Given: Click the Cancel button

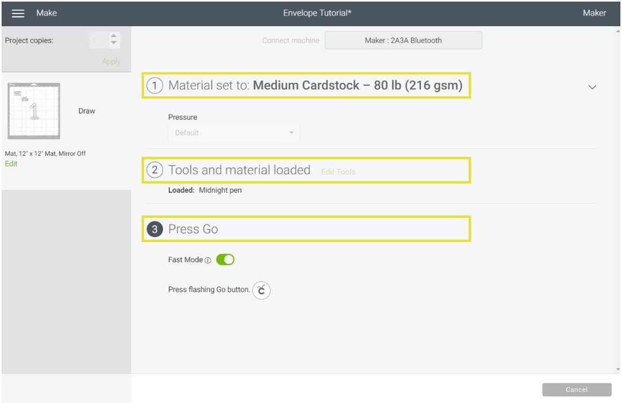Looking at the screenshot, I should [576, 390].
